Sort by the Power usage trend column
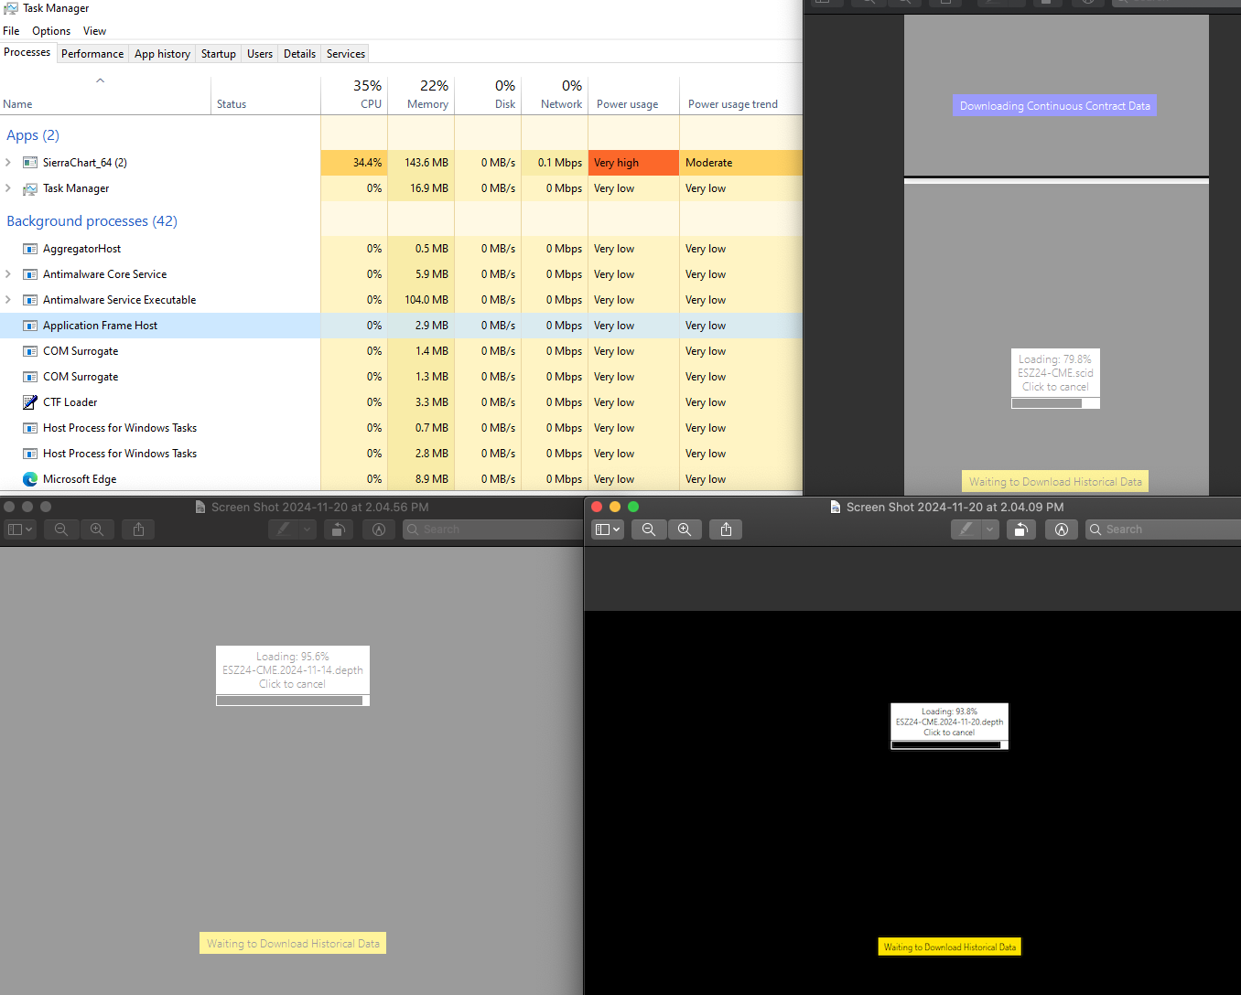The height and width of the screenshot is (995, 1241). [x=741, y=95]
